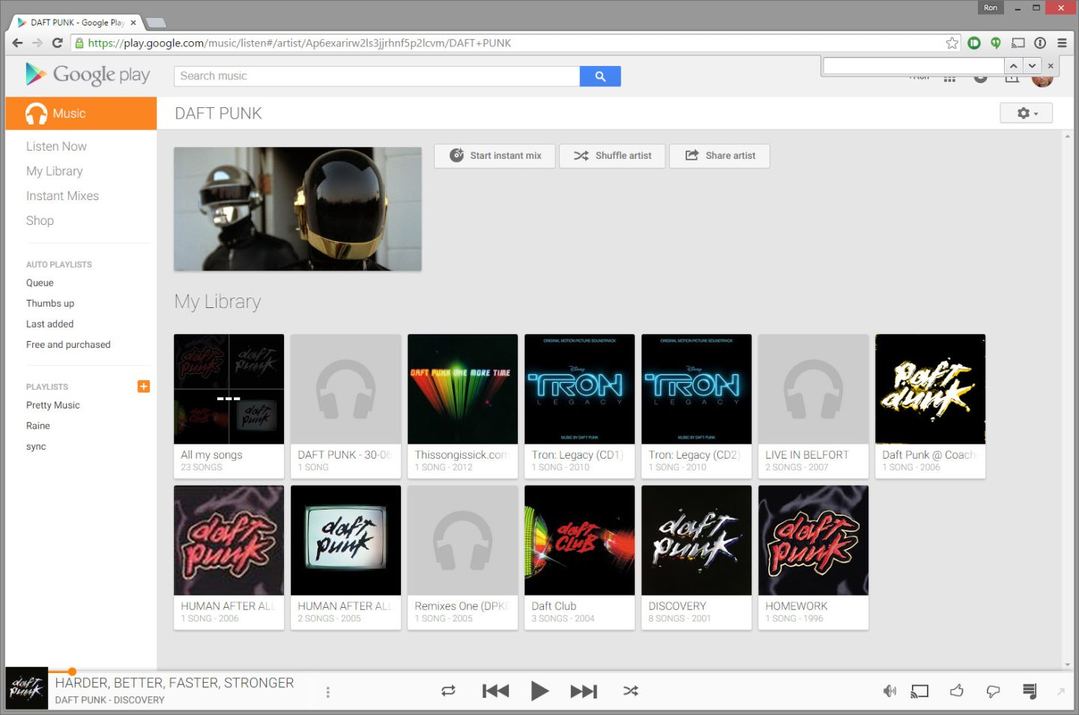Open the HOMEWORK album thumbnail
This screenshot has width=1079, height=715.
click(x=813, y=540)
